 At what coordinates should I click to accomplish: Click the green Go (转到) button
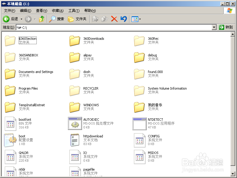[226, 27]
